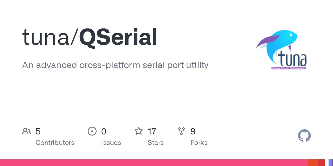Click the Contributors people icon
Viewport: 333px width, 166px height.
[26, 131]
